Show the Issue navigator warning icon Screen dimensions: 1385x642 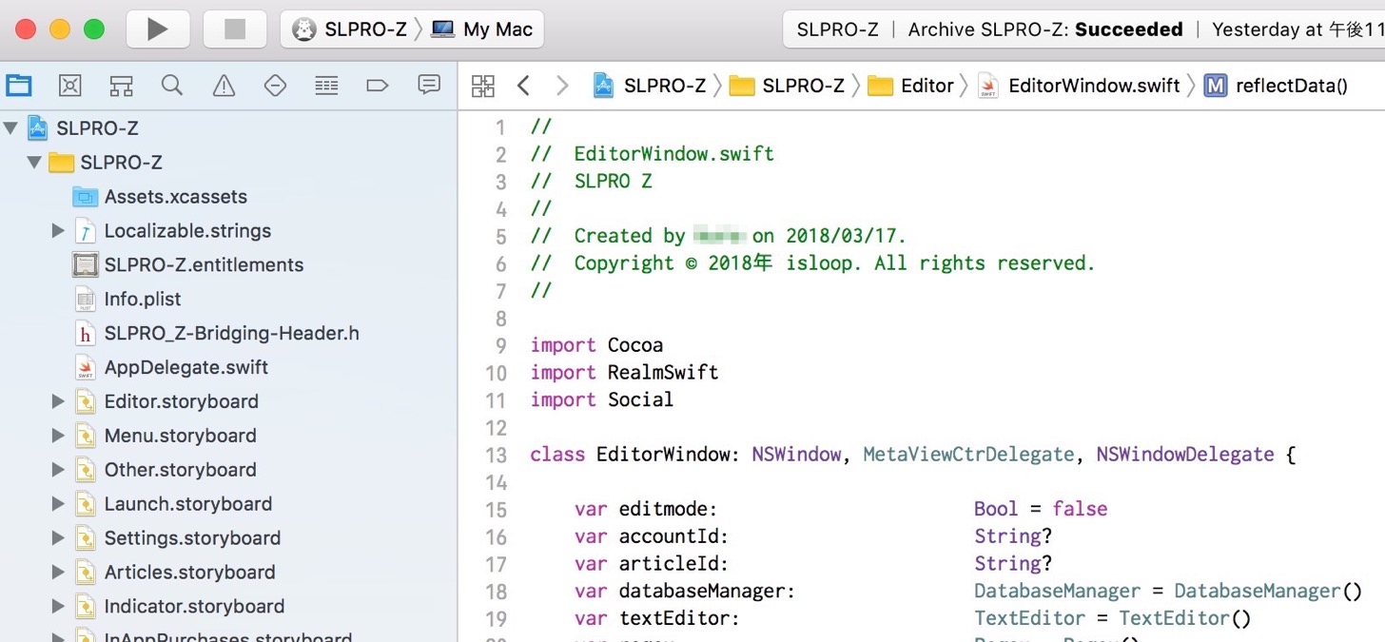coord(224,86)
